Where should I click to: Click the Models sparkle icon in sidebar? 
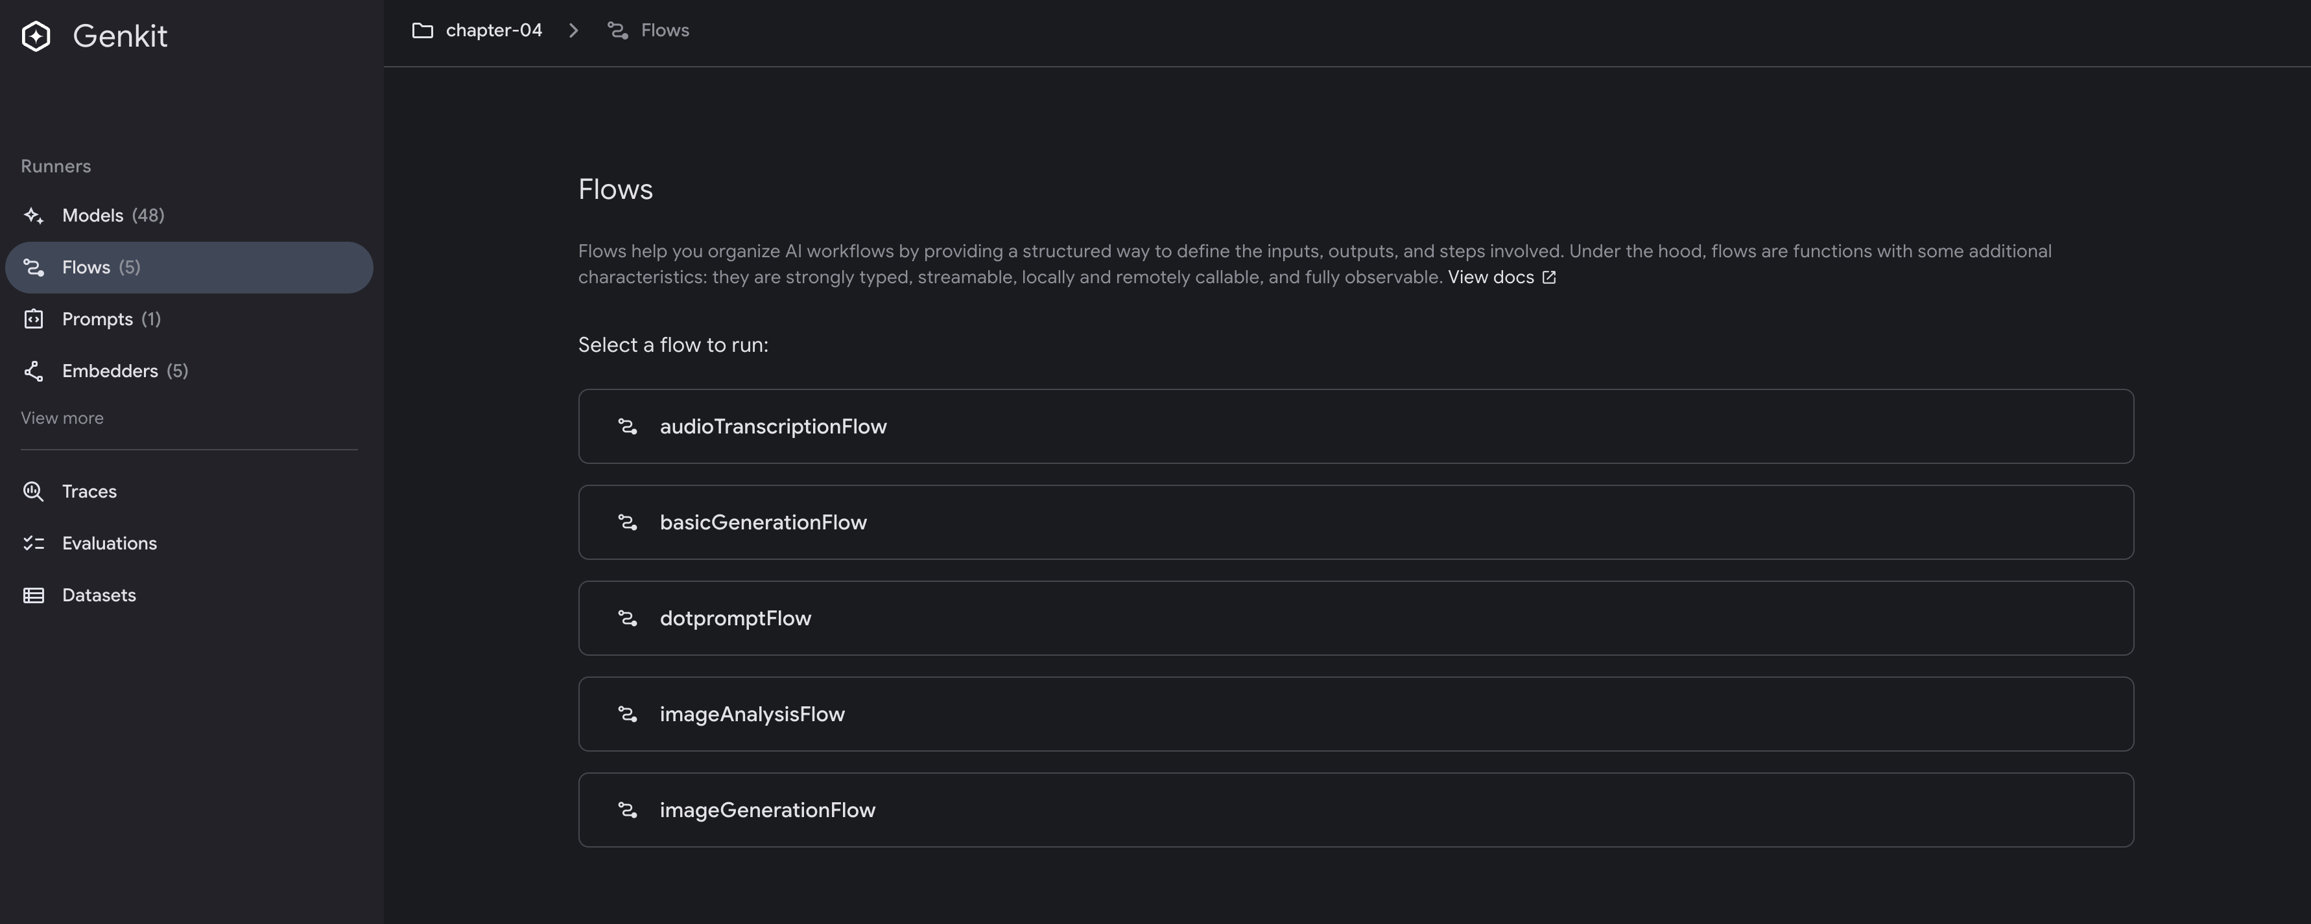(x=33, y=215)
